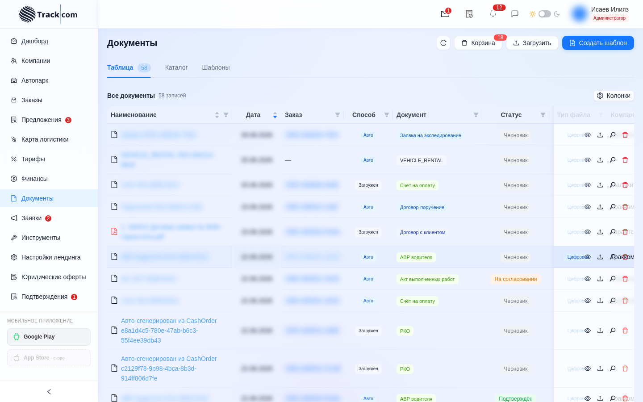Open user profile Исаев Илияз
This screenshot has height=402, width=643.
(x=601, y=14)
